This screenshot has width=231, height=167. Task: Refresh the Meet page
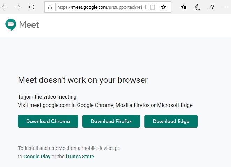click(32, 7)
